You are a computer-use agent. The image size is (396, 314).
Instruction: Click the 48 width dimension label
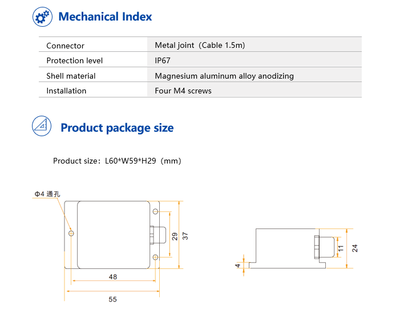pos(112,277)
